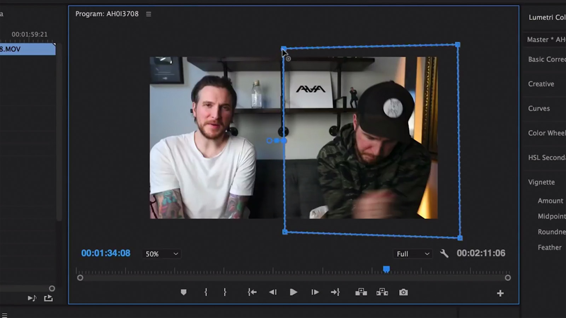Open the Full playback resolution dropdown

tap(412, 254)
